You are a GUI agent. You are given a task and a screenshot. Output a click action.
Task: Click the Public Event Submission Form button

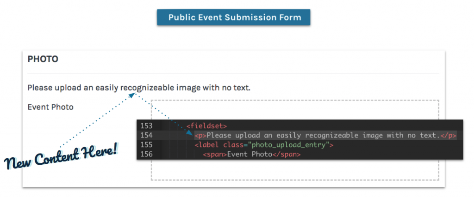click(x=233, y=17)
